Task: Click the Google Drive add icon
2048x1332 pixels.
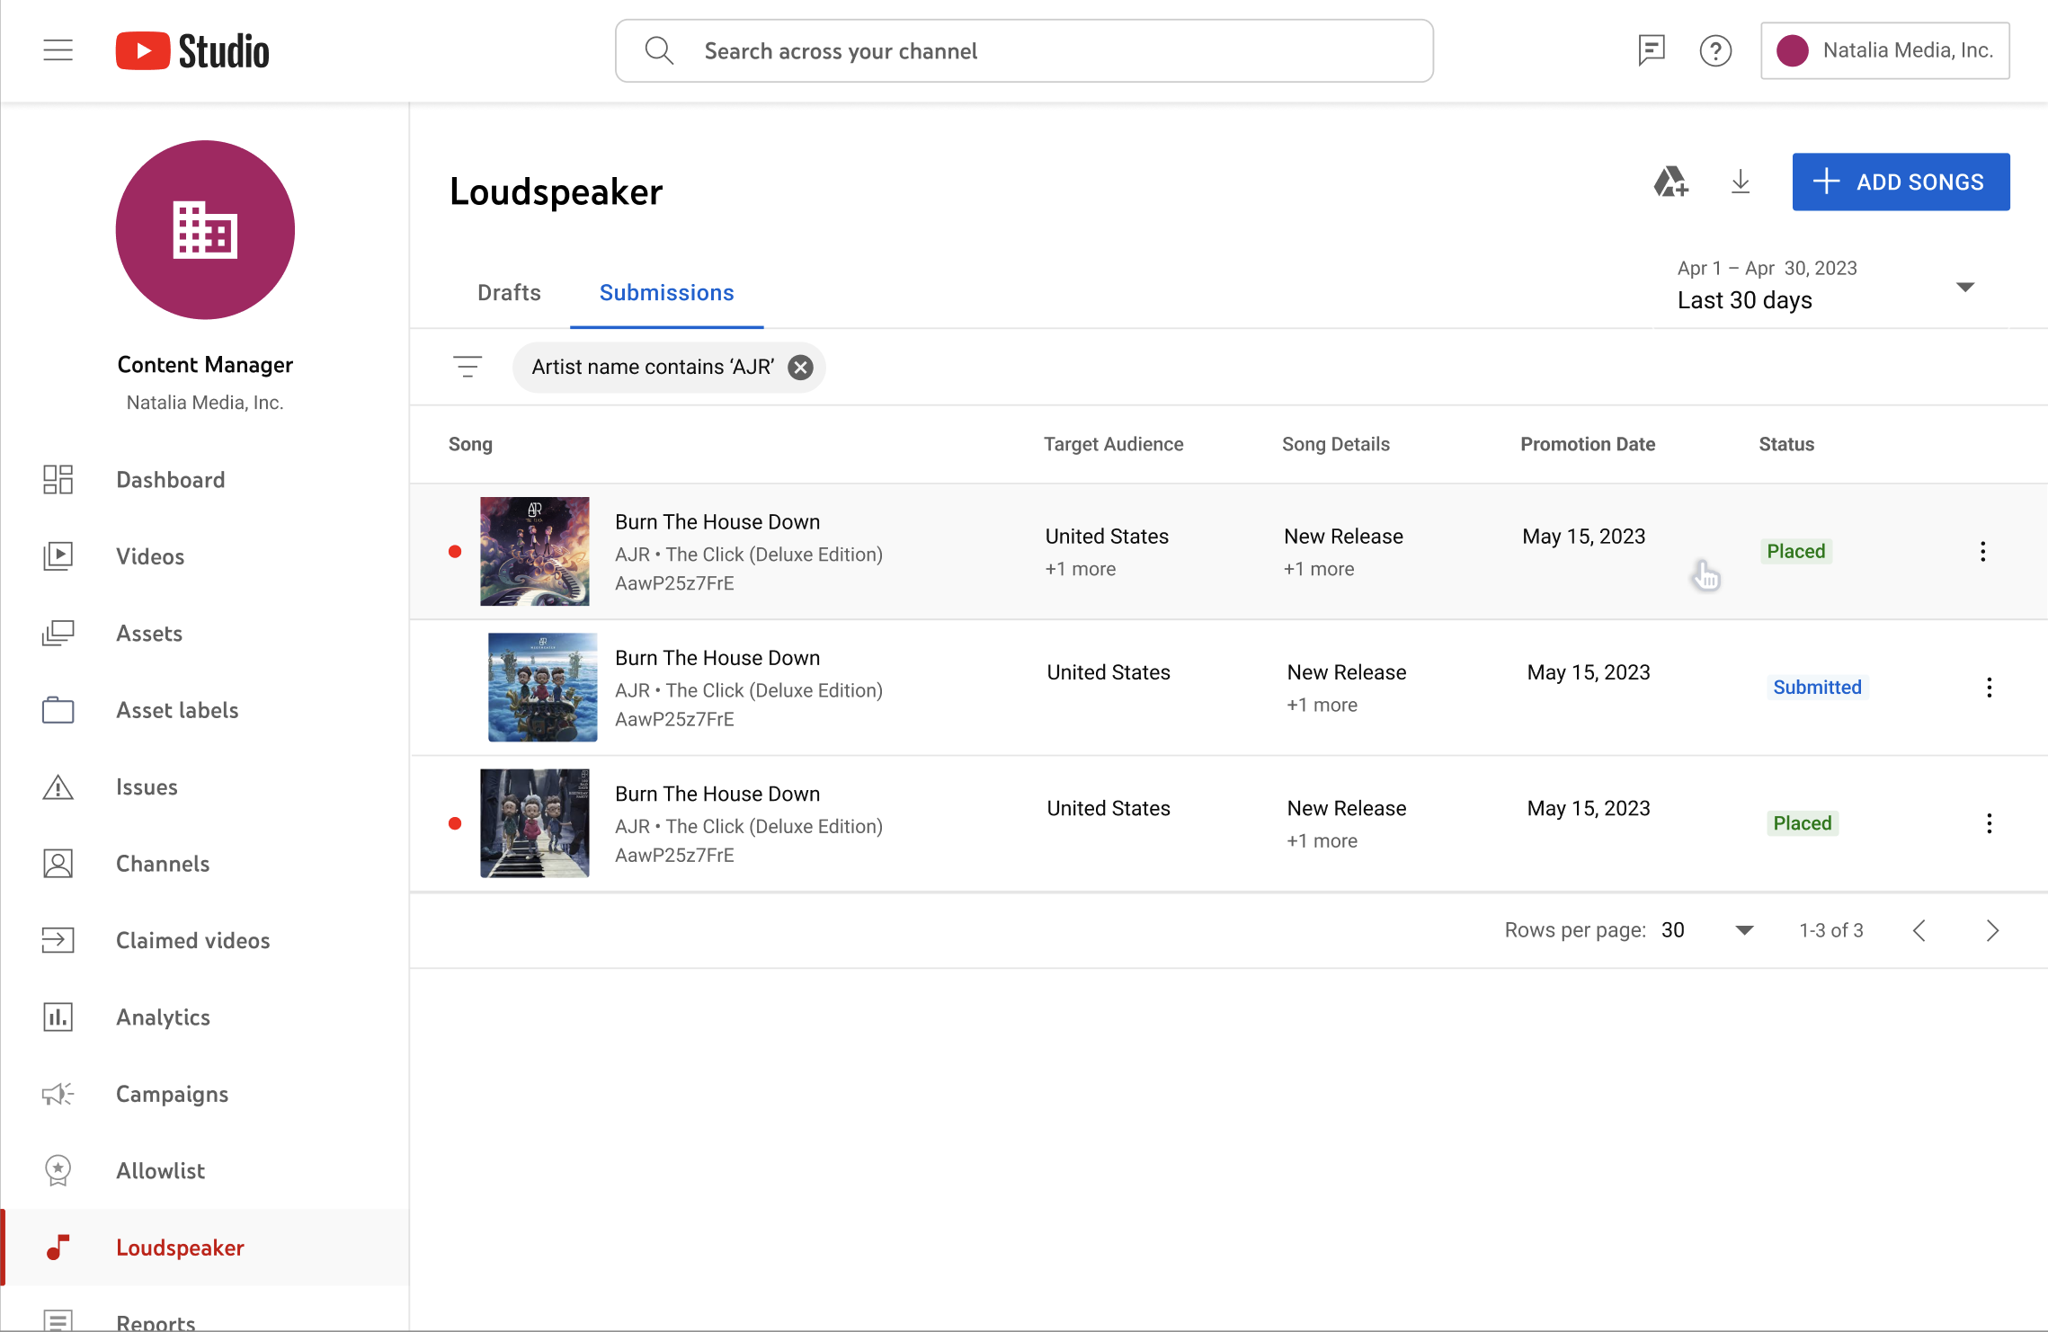Action: [1670, 182]
